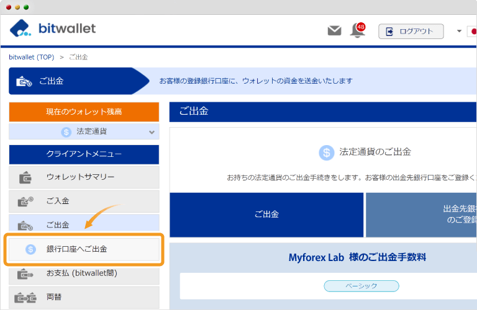
Task: Click the dollar icon beside 銀行口座へご出金
Action: pos(30,249)
